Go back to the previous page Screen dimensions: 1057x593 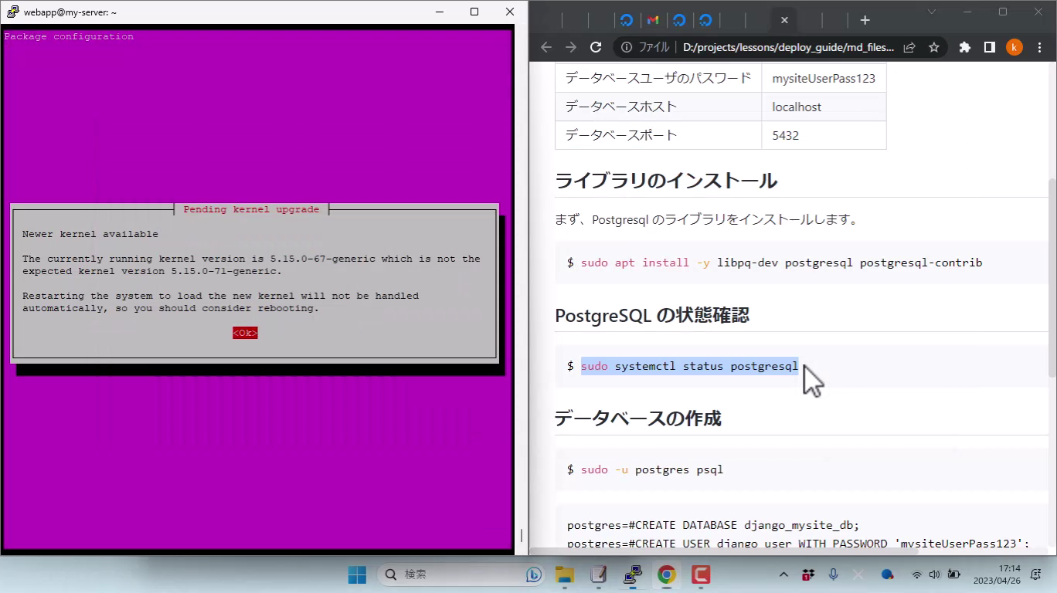546,47
